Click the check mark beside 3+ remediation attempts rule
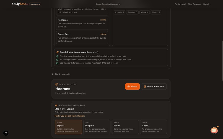Viewport: 223px width, 139px height. (x=57, y=60)
